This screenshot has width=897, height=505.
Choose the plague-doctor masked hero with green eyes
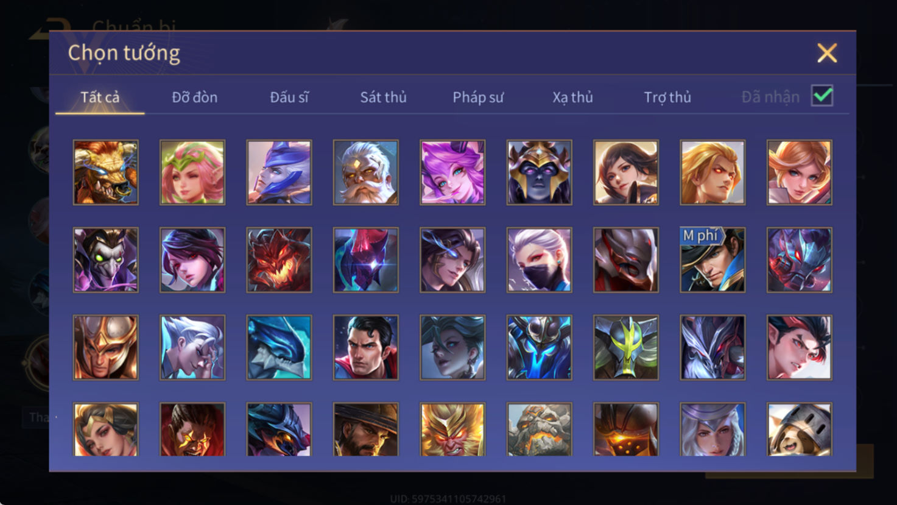point(105,260)
